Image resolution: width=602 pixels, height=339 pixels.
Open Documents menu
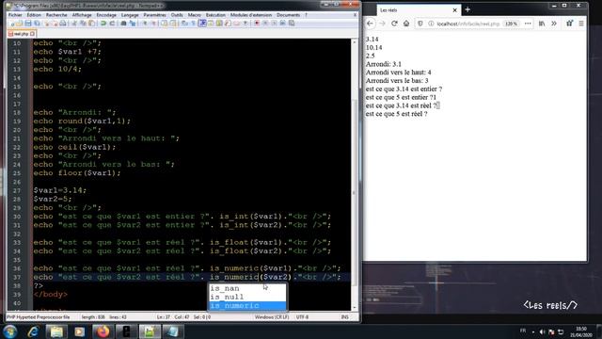tap(289, 15)
